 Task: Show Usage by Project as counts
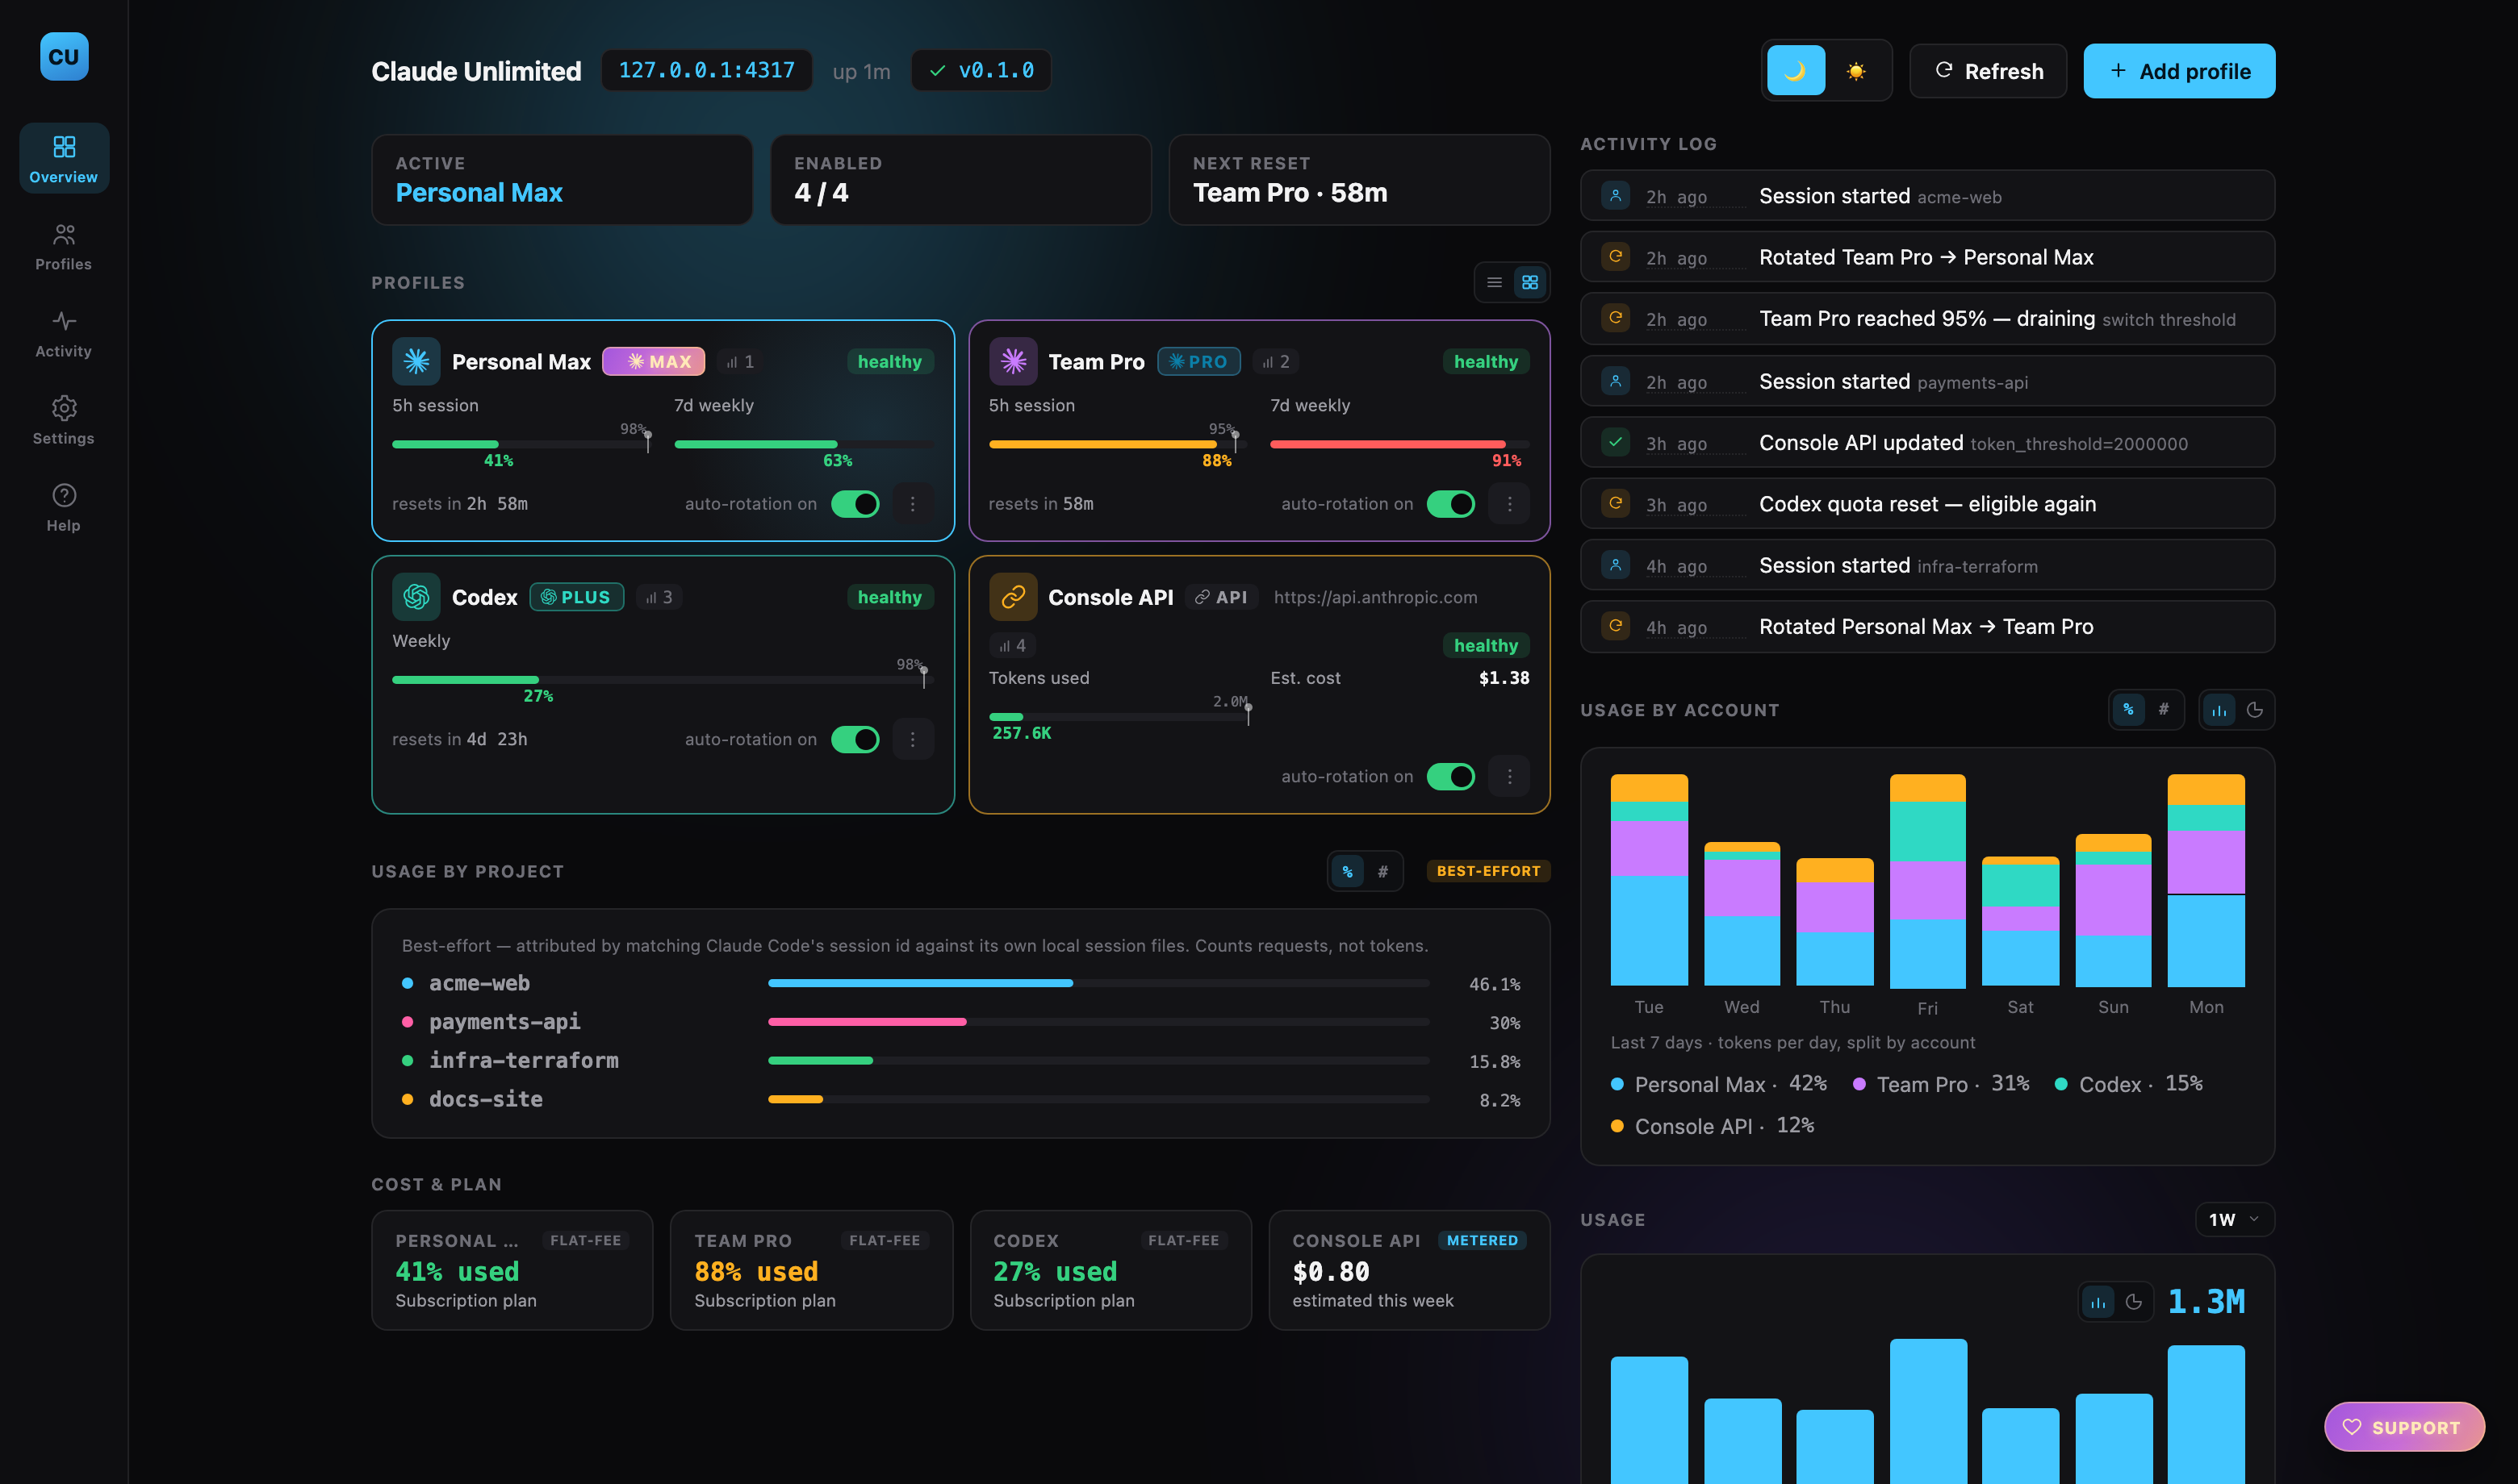point(1382,871)
